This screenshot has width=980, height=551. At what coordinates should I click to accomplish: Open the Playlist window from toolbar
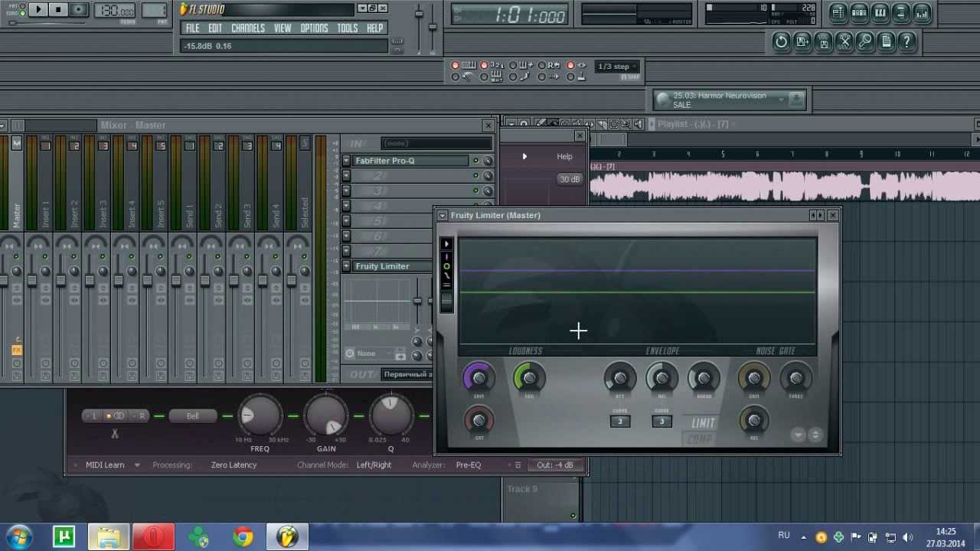coord(838,12)
